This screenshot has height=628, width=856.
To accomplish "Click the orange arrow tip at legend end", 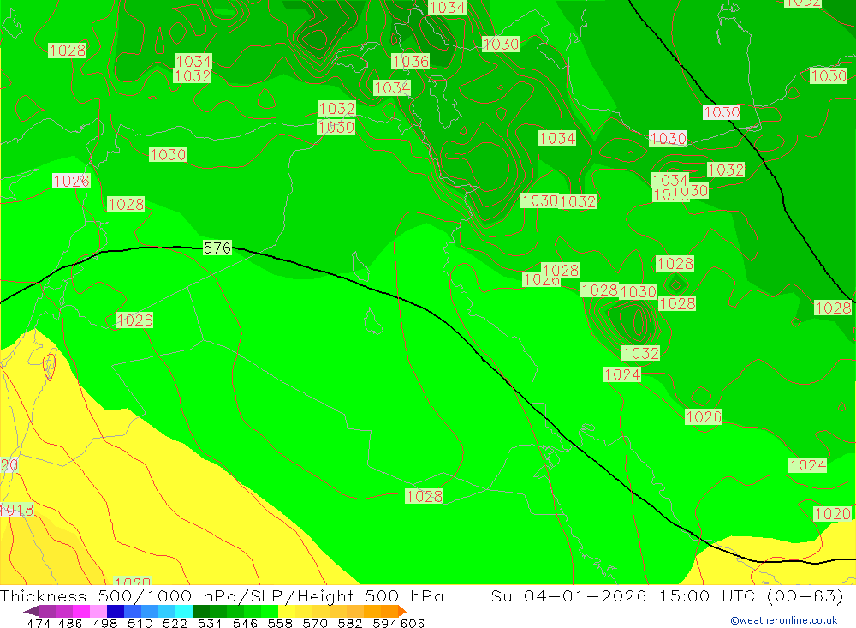I will [x=401, y=611].
